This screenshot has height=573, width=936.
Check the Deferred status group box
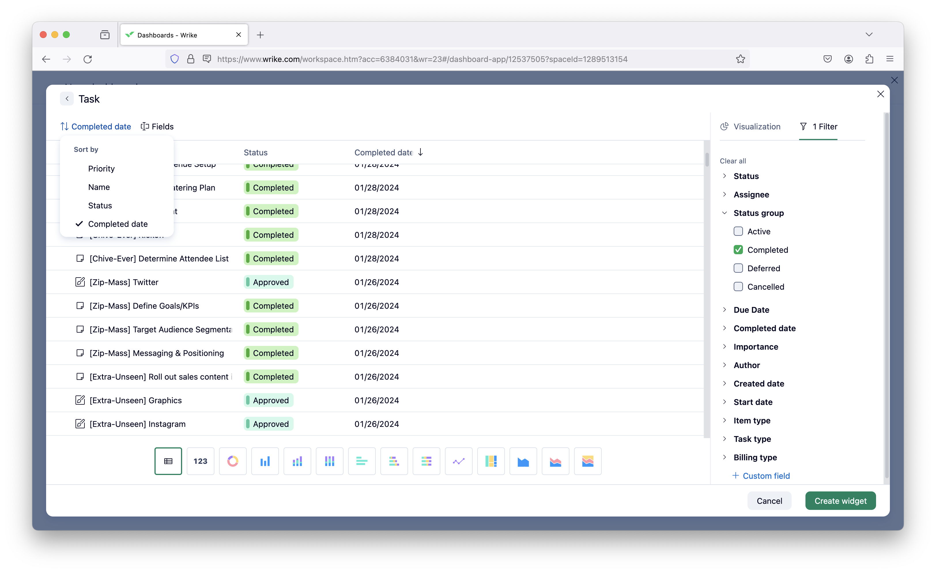click(x=738, y=268)
